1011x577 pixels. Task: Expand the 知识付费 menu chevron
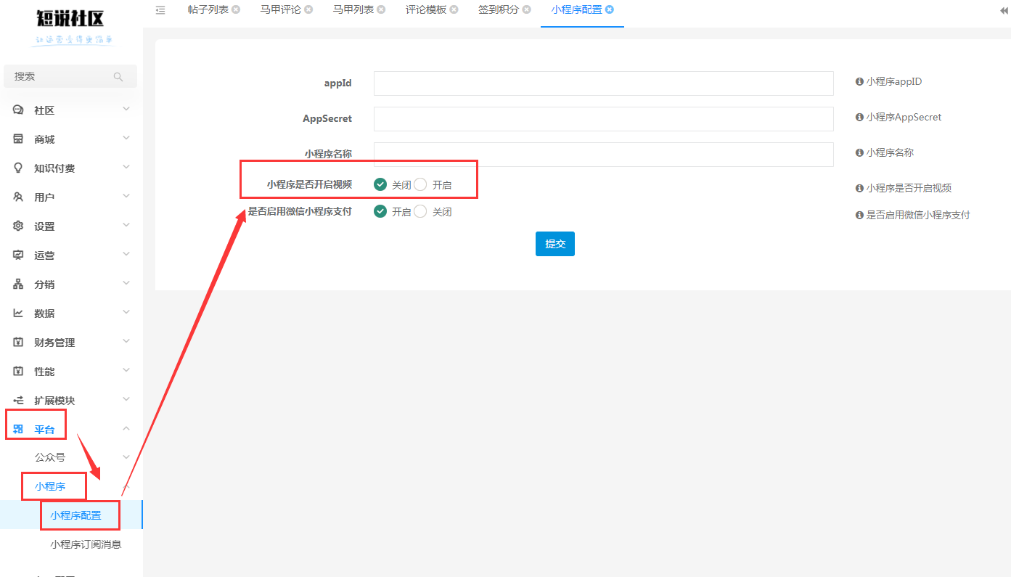pos(126,167)
